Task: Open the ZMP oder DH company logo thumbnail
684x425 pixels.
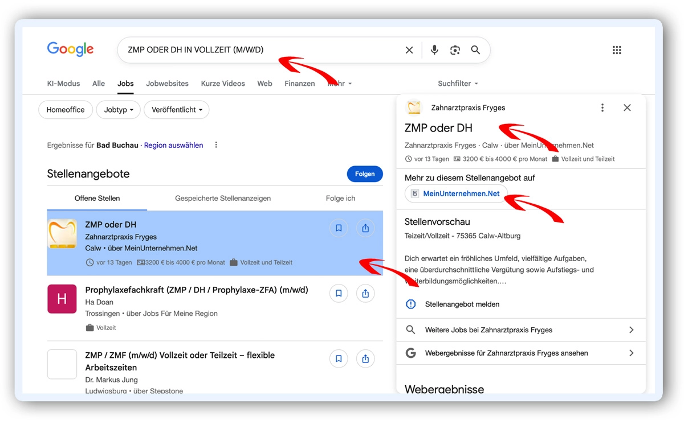Action: [62, 234]
